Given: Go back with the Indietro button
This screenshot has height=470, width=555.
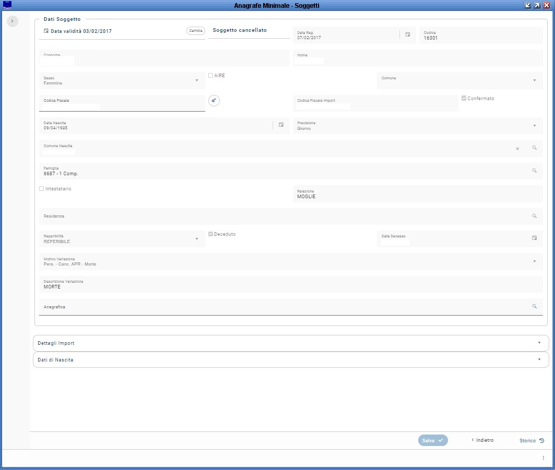Looking at the screenshot, I should (482, 440).
